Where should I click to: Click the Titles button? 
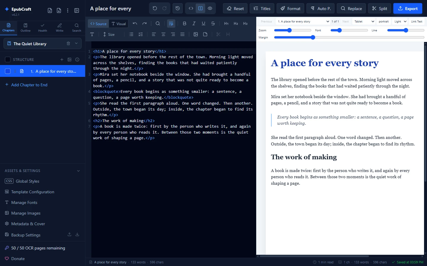click(x=262, y=9)
